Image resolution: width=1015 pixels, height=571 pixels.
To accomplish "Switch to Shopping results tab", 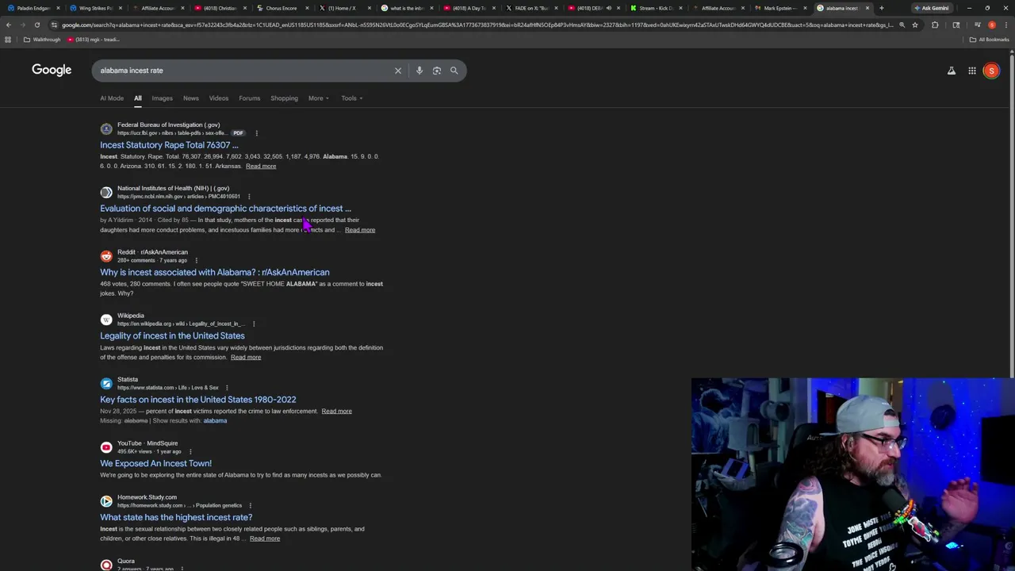I will click(x=284, y=98).
